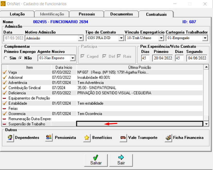The image size is (213, 170).
Task: Select the Estabilidade row in list
Action: point(18,103)
